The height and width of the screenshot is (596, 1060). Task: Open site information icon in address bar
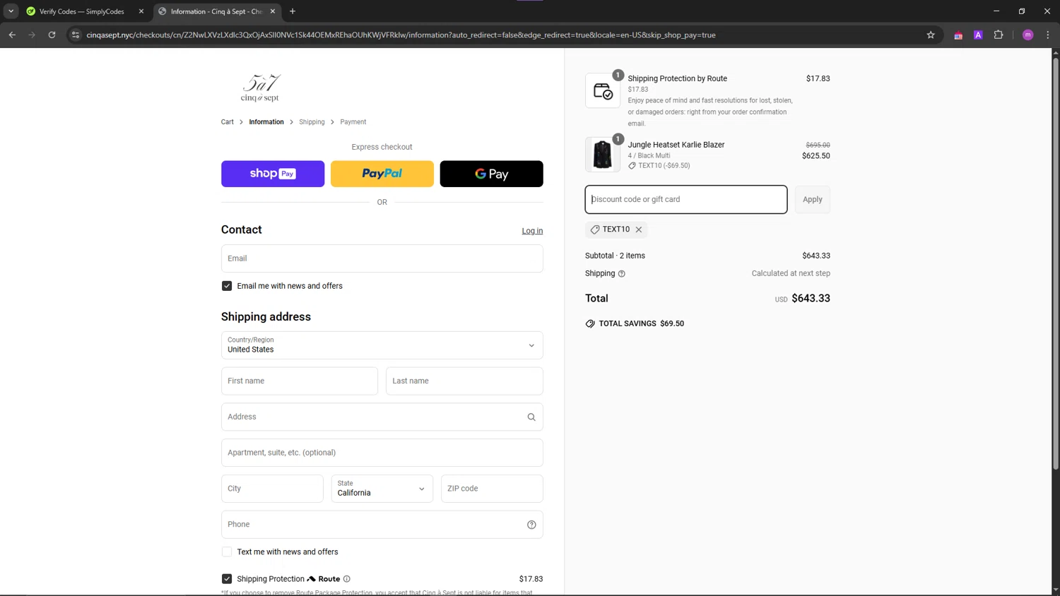(76, 35)
